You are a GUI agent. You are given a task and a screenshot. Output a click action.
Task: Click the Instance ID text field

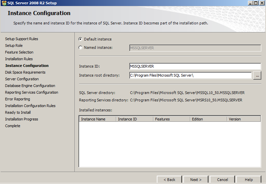pyautogui.click(x=195, y=66)
